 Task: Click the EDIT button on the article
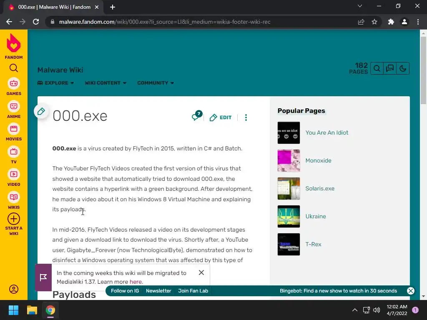(221, 117)
